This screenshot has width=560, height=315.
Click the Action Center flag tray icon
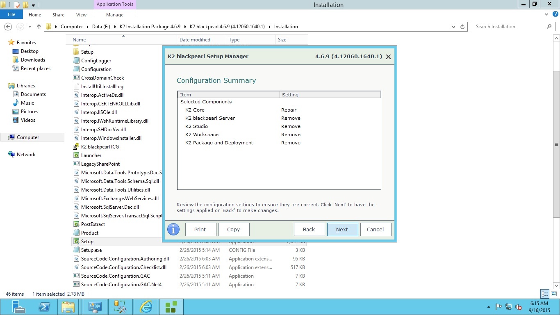[499, 307]
